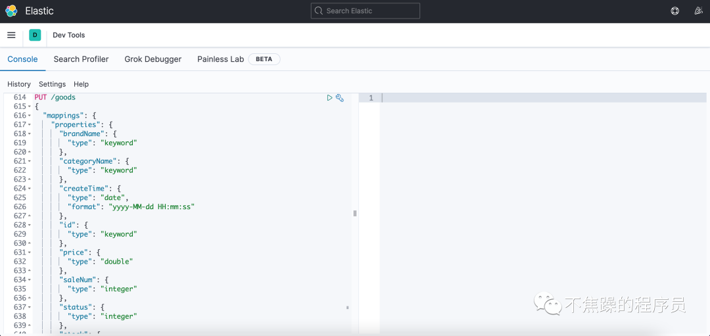
Task: Open console Settings
Action: (x=52, y=84)
